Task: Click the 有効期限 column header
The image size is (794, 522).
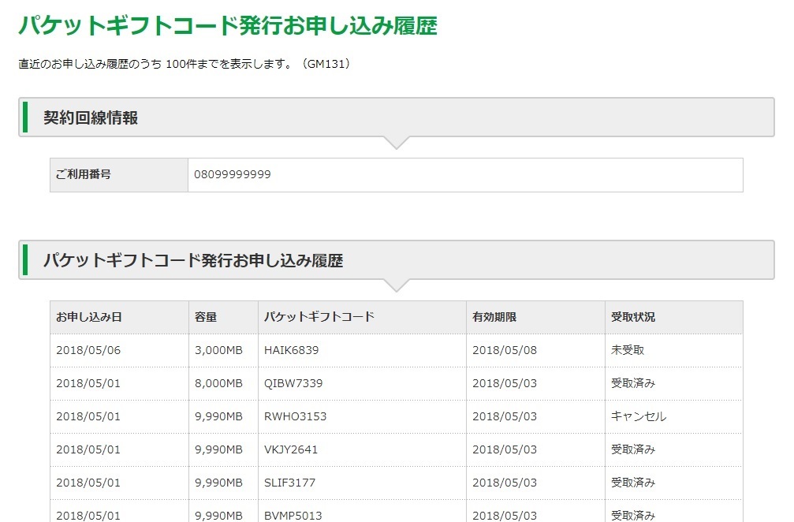Action: click(x=494, y=317)
